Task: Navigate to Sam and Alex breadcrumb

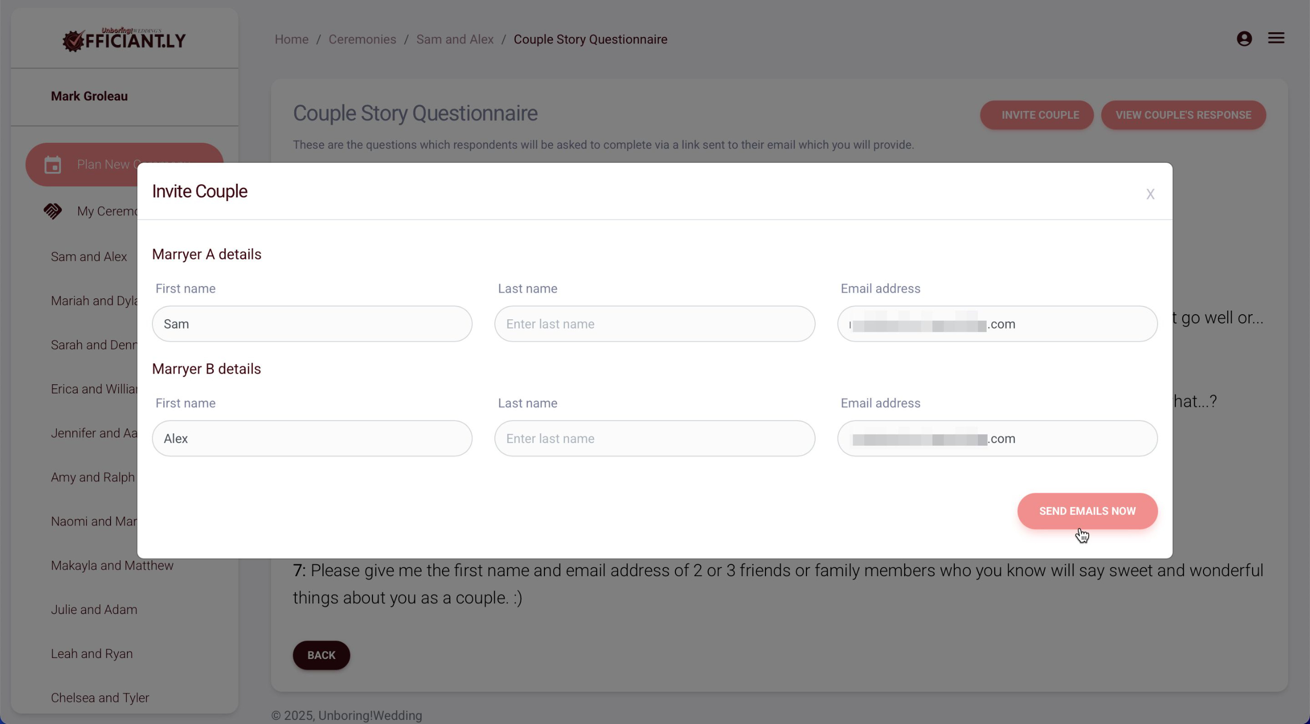Action: click(454, 39)
